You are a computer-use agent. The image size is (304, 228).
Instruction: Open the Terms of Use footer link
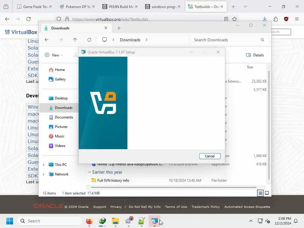click(176, 207)
